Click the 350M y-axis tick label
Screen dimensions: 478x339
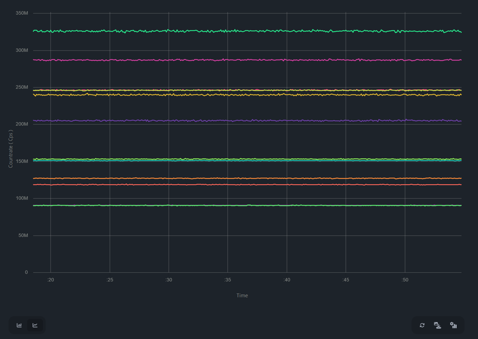22,13
